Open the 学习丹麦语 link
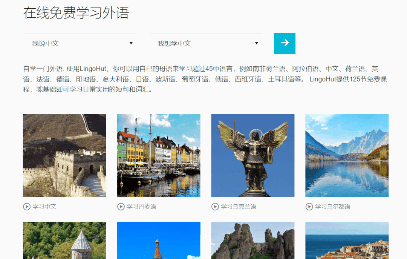This screenshot has width=407, height=259. [x=141, y=207]
